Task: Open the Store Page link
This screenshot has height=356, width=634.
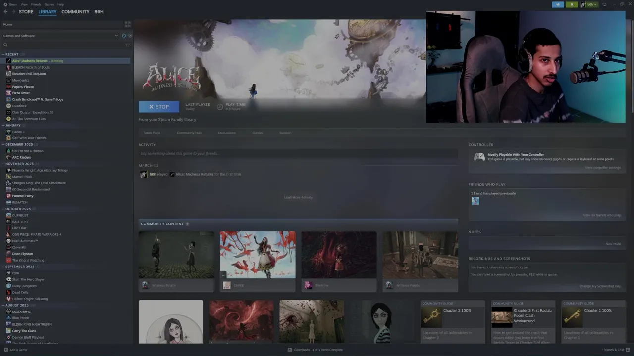Action: coord(152,133)
